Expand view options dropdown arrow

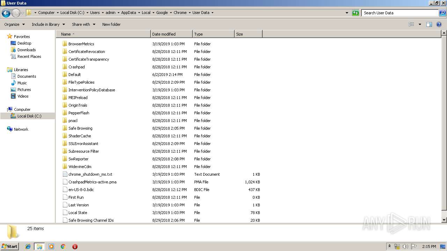coord(420,24)
